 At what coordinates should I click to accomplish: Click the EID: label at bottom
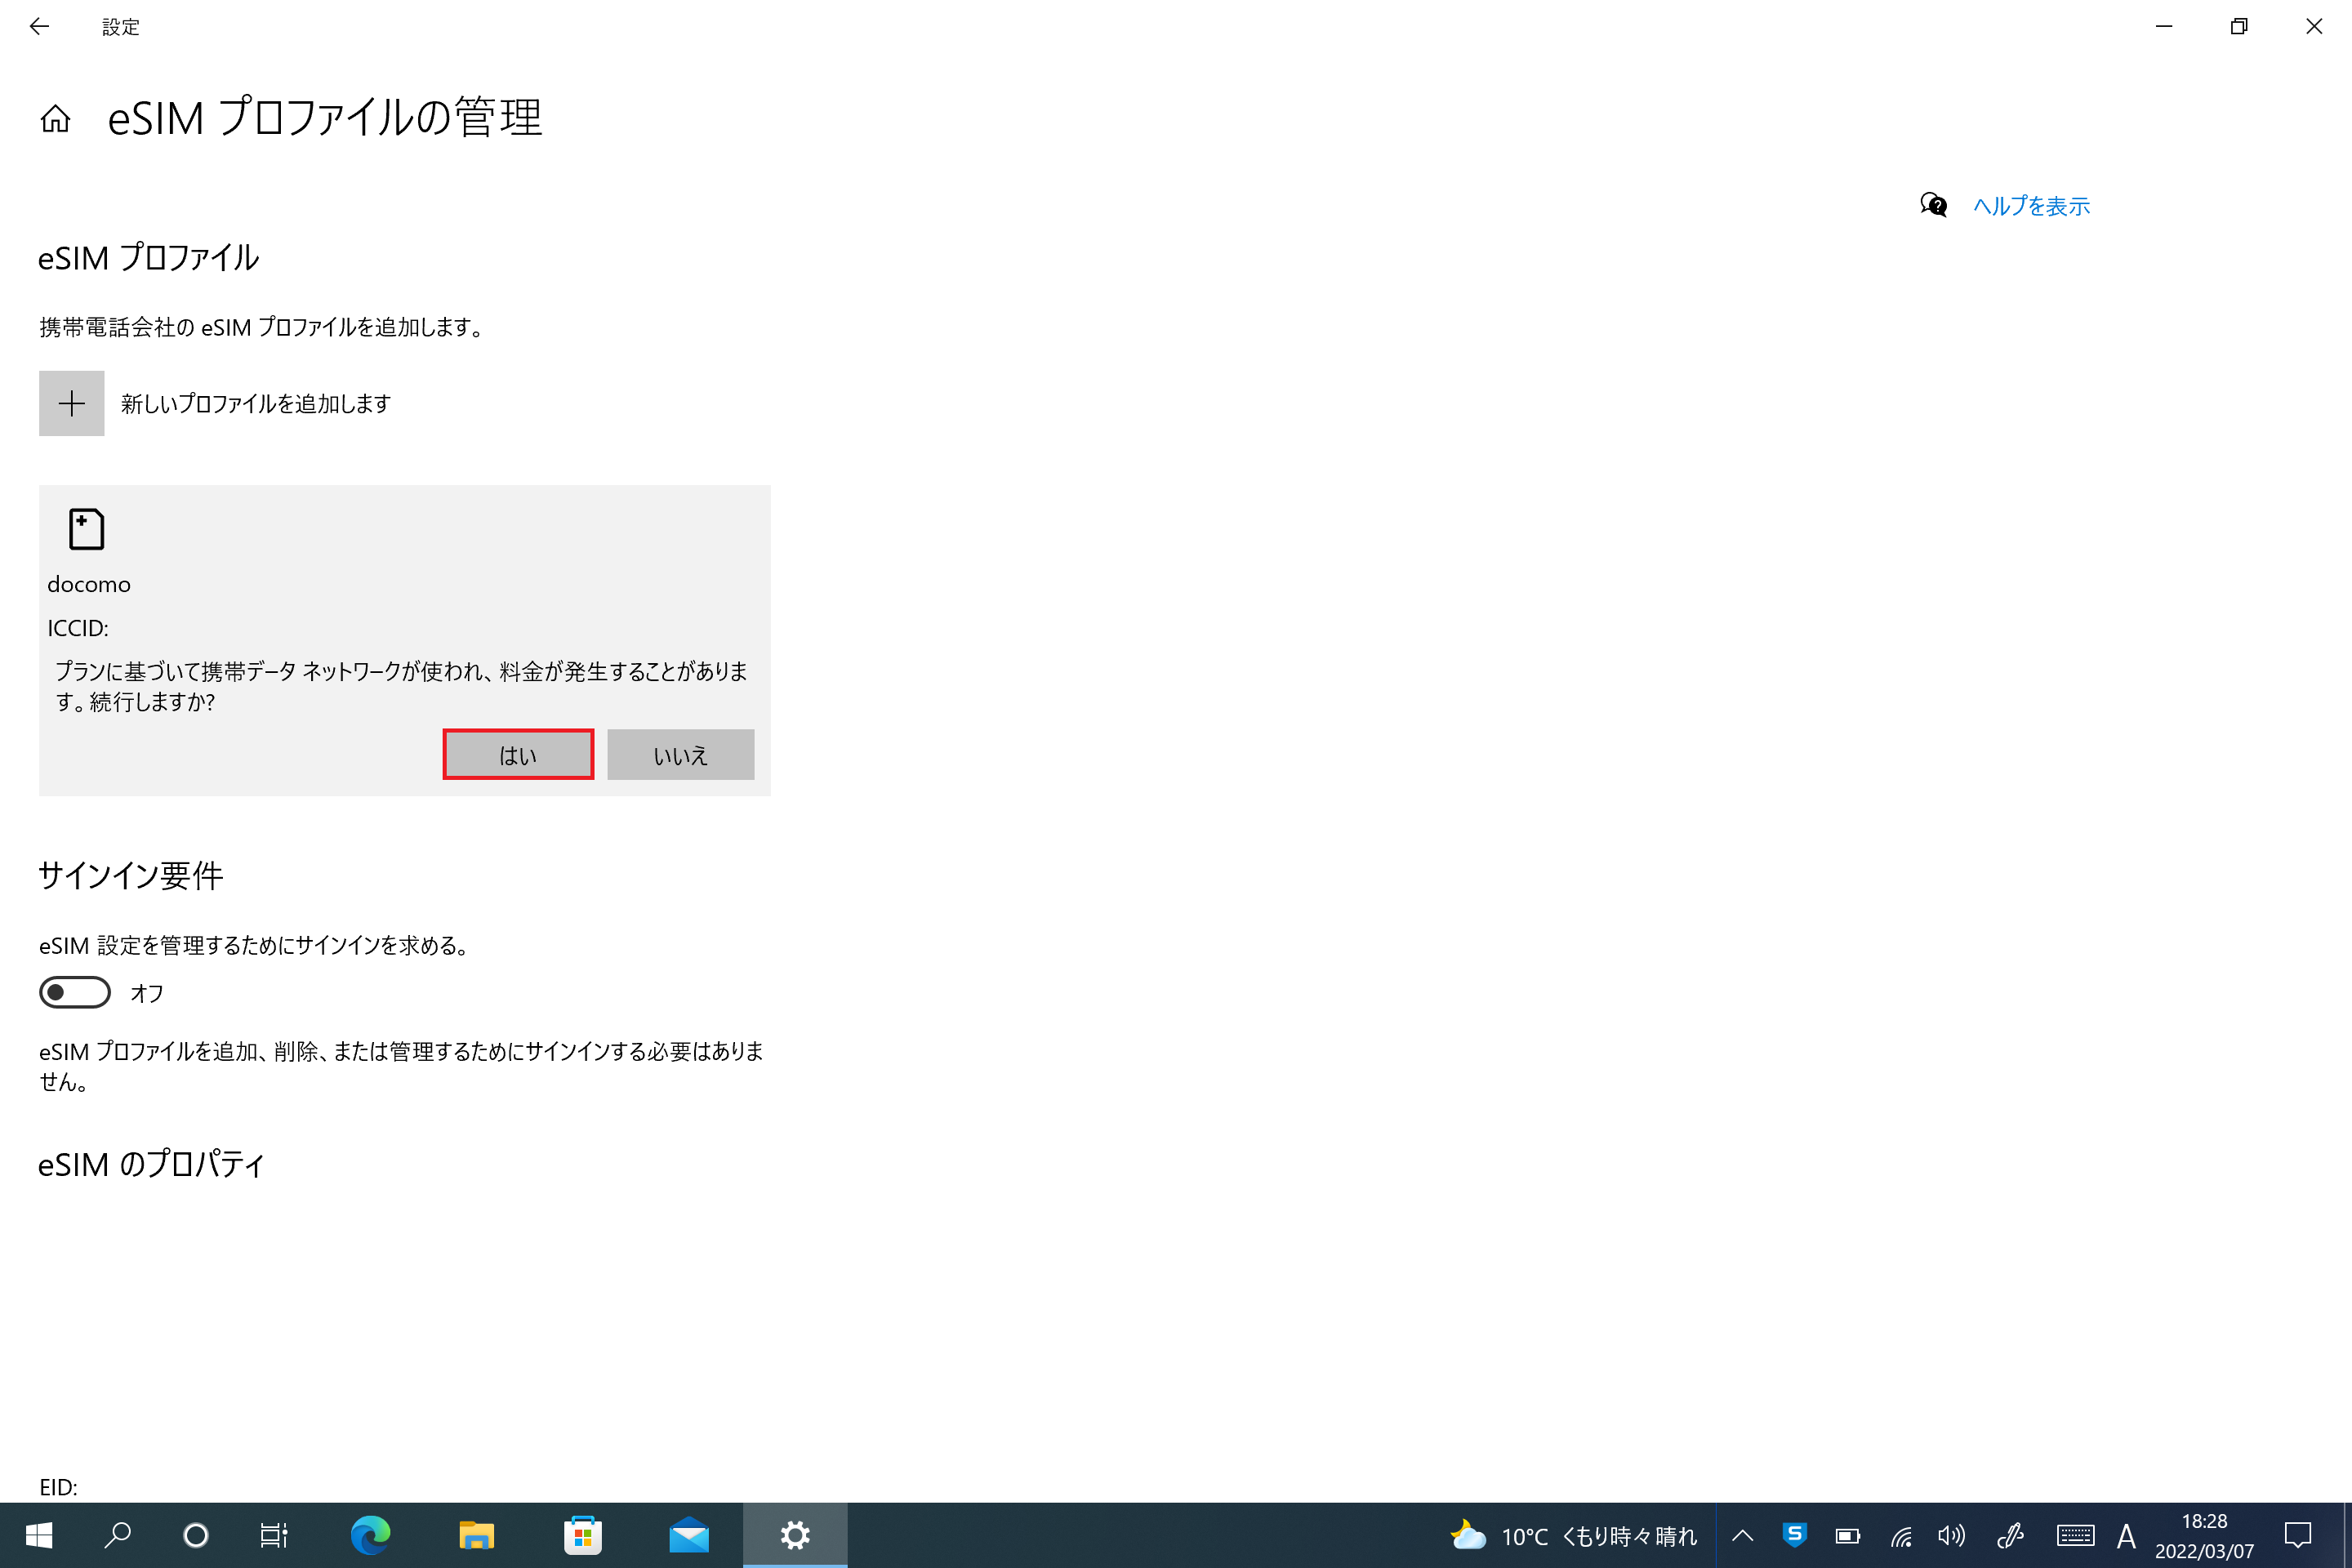click(58, 1487)
